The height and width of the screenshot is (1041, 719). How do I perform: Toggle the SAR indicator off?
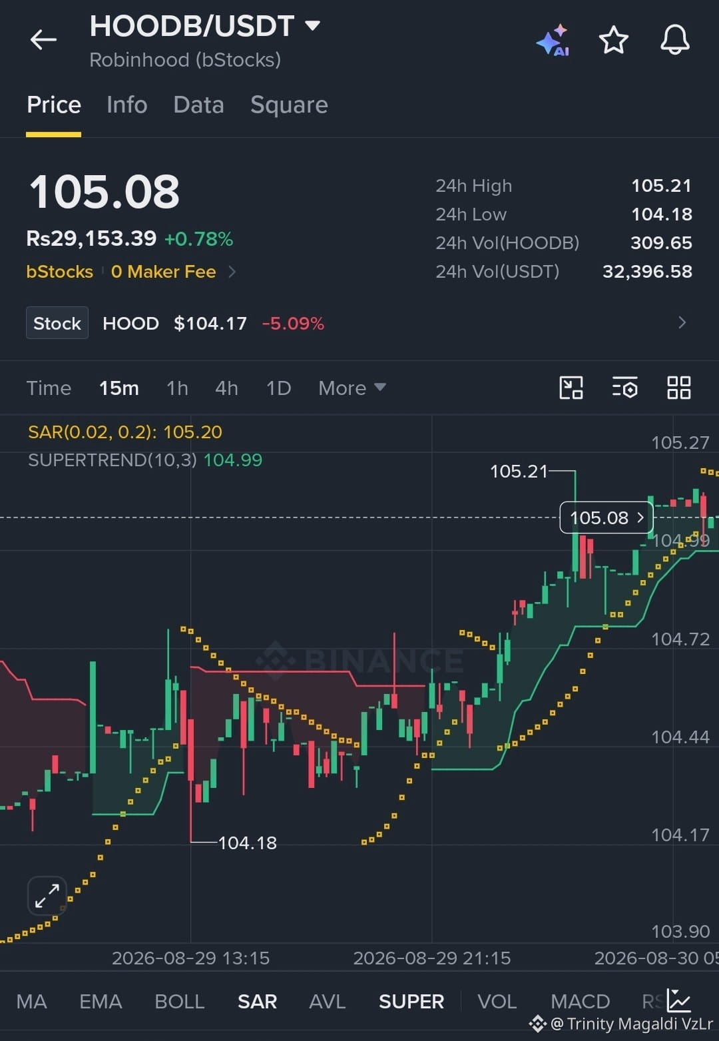point(257,1001)
